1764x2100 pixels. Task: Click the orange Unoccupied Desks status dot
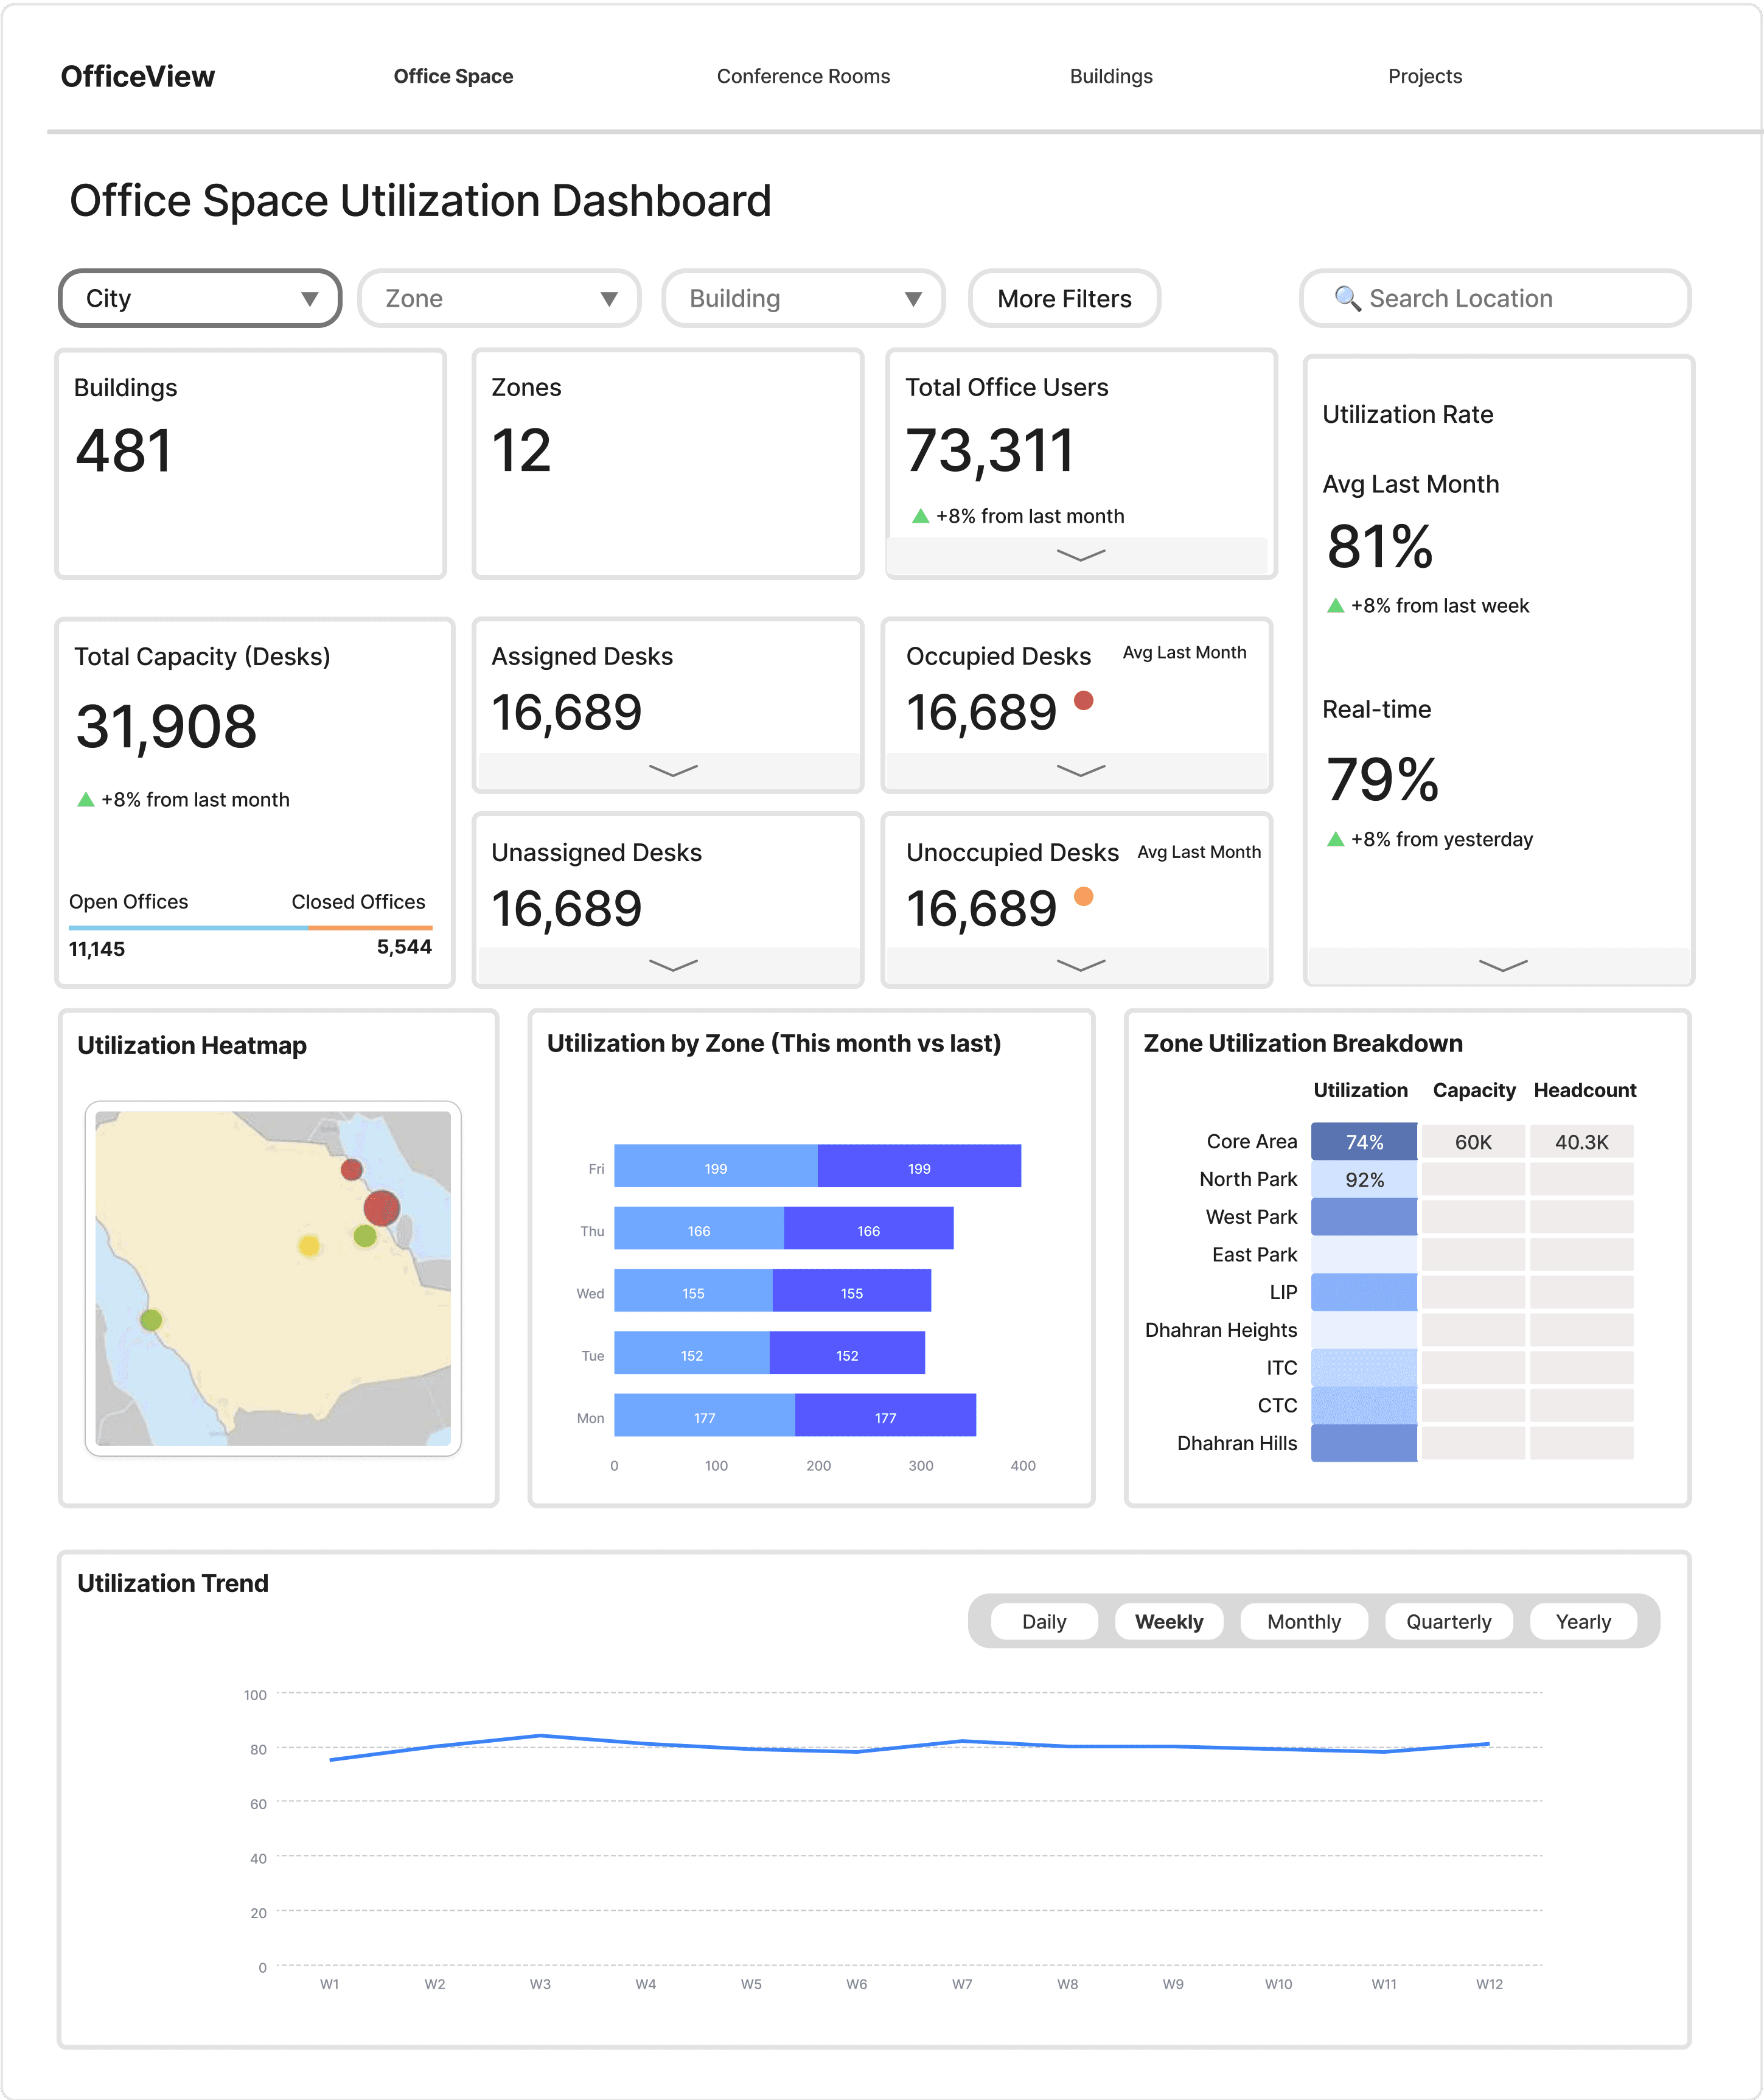[1083, 896]
